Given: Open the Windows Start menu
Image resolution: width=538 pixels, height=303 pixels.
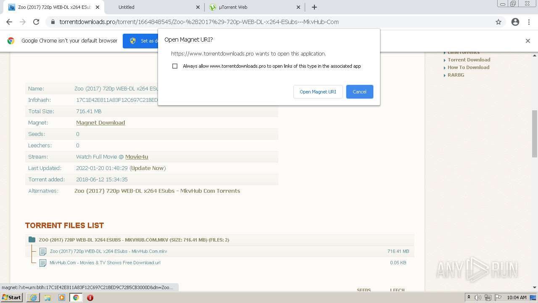Looking at the screenshot, I should coord(12,298).
